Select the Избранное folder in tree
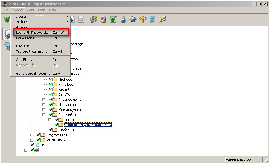The height and width of the screenshot is (163, 269). [67, 105]
